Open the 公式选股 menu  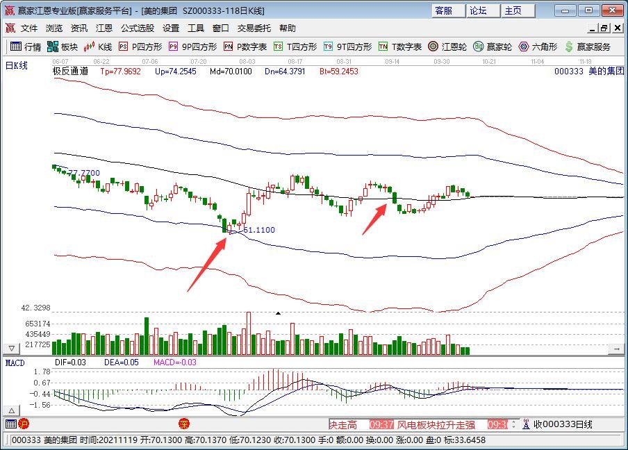[137, 28]
